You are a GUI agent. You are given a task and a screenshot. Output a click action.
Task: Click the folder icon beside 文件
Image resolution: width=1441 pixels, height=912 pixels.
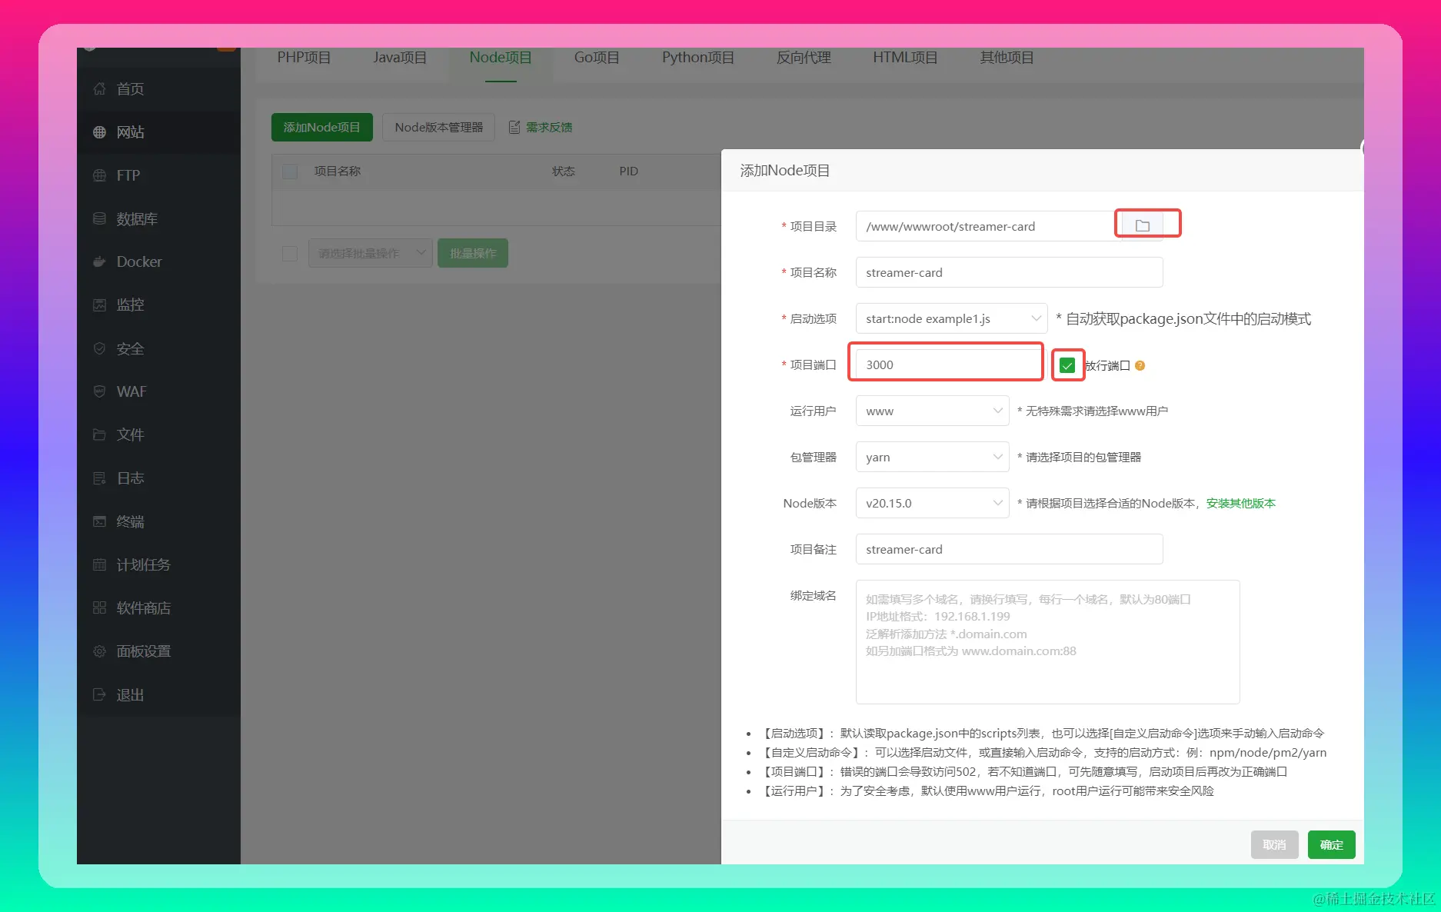click(x=99, y=434)
